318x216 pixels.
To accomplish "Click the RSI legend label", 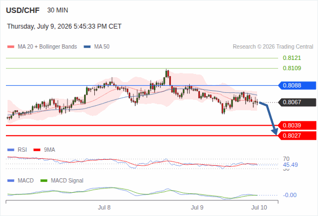I will (x=22, y=150).
